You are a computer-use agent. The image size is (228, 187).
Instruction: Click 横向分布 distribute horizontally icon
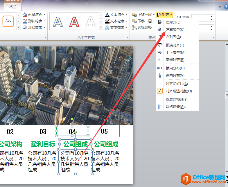160,68
